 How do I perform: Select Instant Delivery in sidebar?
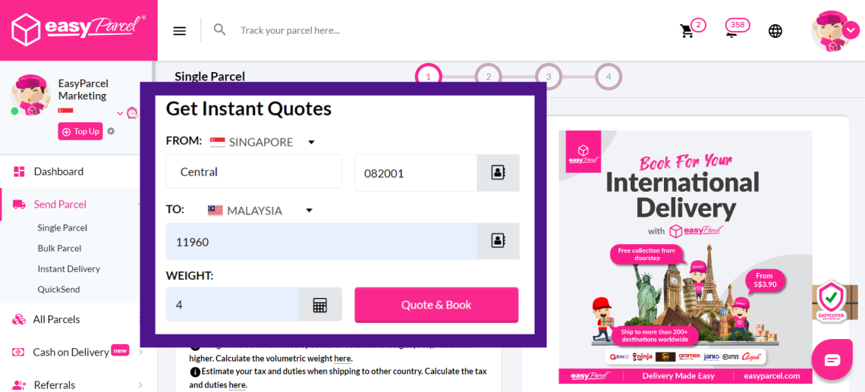tap(68, 268)
